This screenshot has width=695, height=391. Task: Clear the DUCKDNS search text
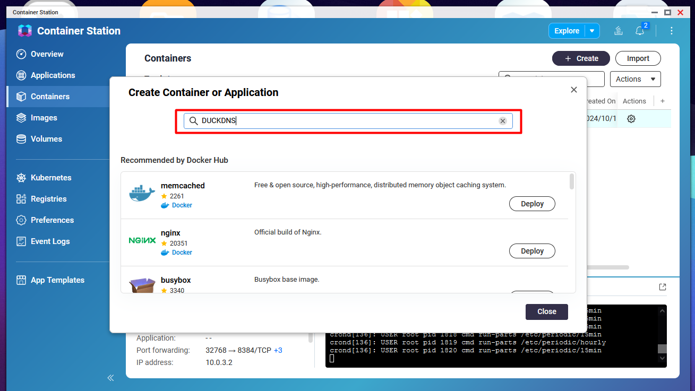(502, 121)
